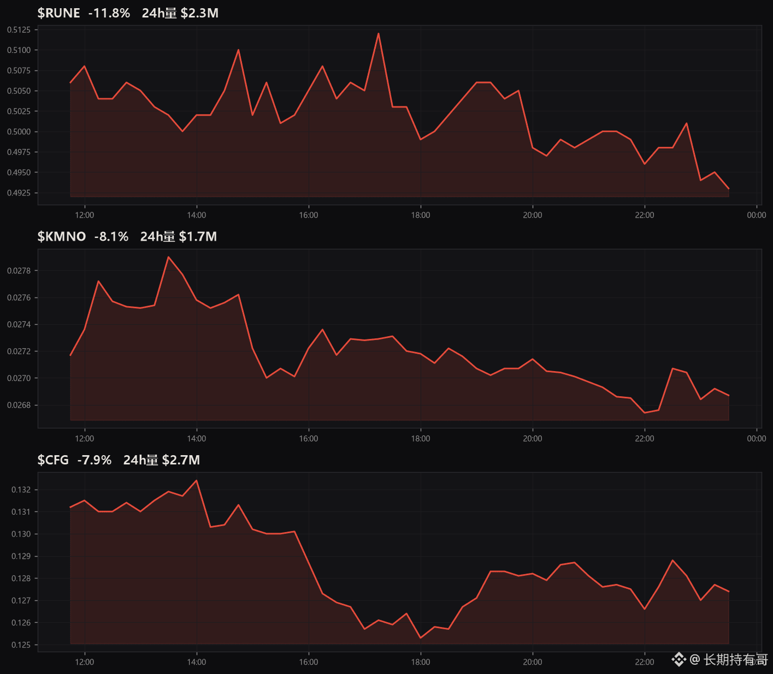
Task: Select the 0.130 price tick
Action: pyautogui.click(x=21, y=534)
